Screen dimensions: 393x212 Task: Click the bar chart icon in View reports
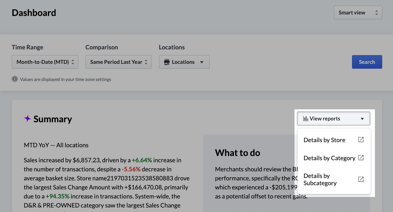pyautogui.click(x=306, y=119)
